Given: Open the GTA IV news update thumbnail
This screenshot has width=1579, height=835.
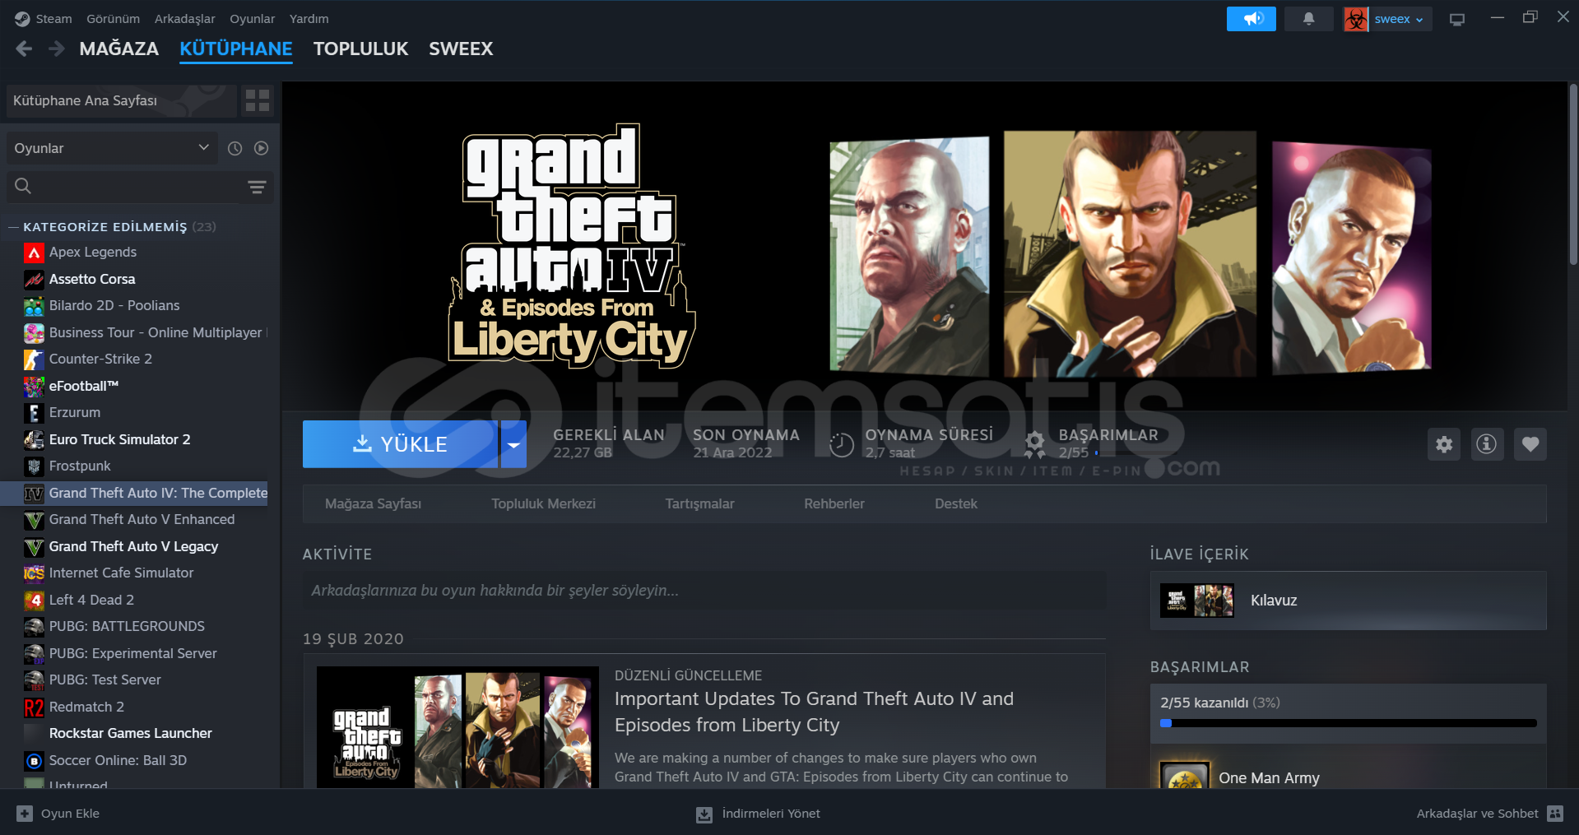Looking at the screenshot, I should pos(457,727).
